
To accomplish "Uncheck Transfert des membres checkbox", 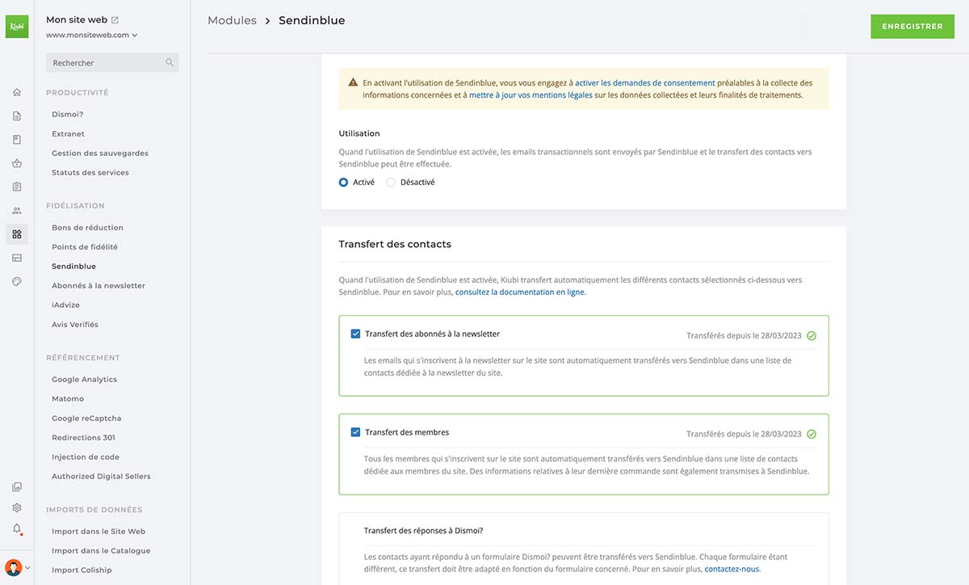I will click(355, 432).
